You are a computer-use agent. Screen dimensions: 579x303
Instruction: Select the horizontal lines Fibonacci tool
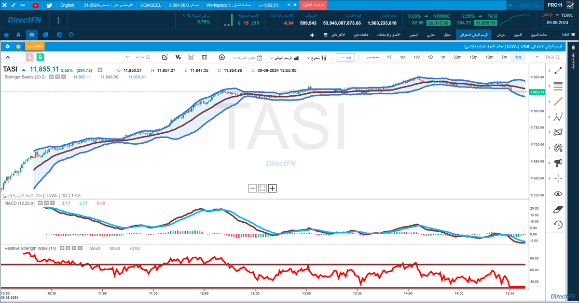558,86
